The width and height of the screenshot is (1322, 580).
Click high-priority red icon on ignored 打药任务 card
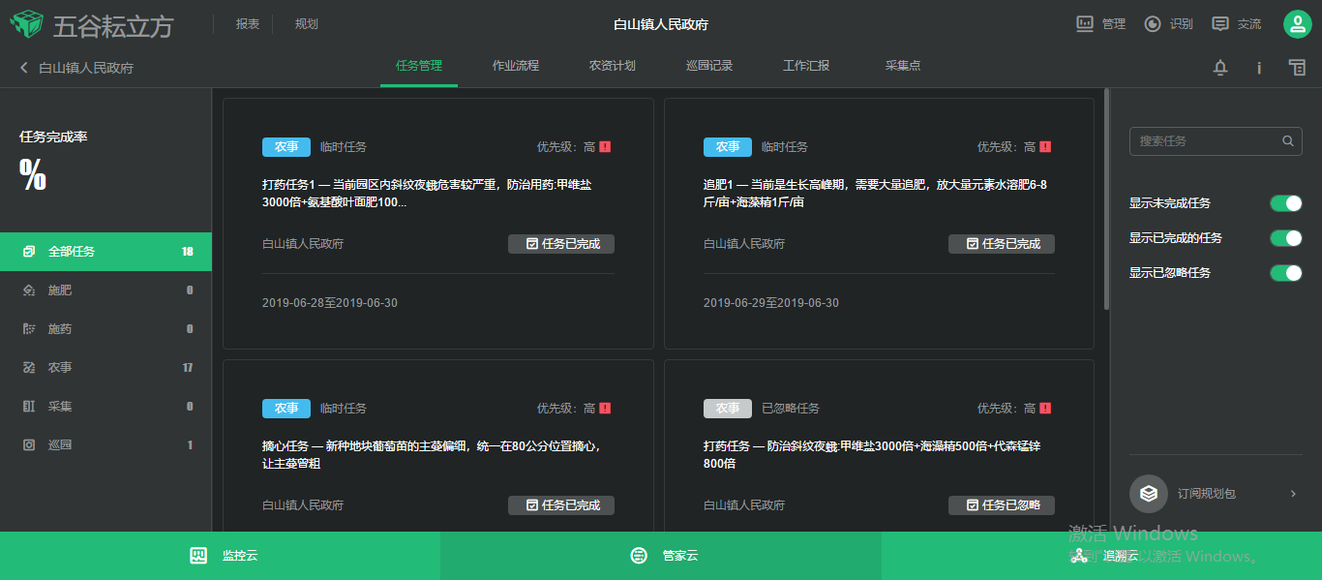point(1045,409)
